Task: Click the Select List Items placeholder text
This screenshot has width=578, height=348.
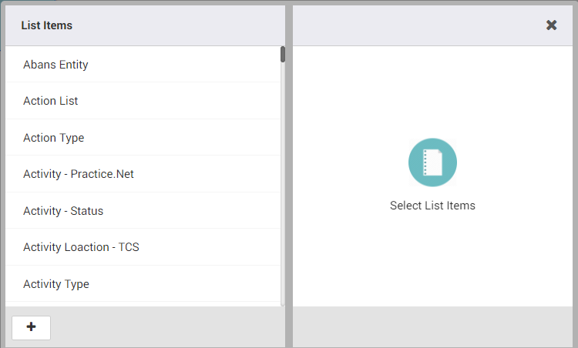Action: pyautogui.click(x=432, y=206)
